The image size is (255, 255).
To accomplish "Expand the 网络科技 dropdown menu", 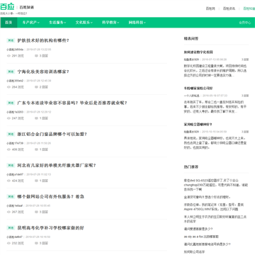I will tap(137, 23).
